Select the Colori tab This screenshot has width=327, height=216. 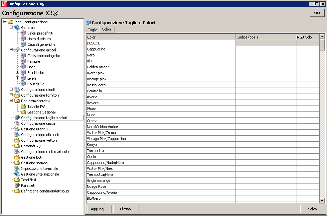[106, 29]
